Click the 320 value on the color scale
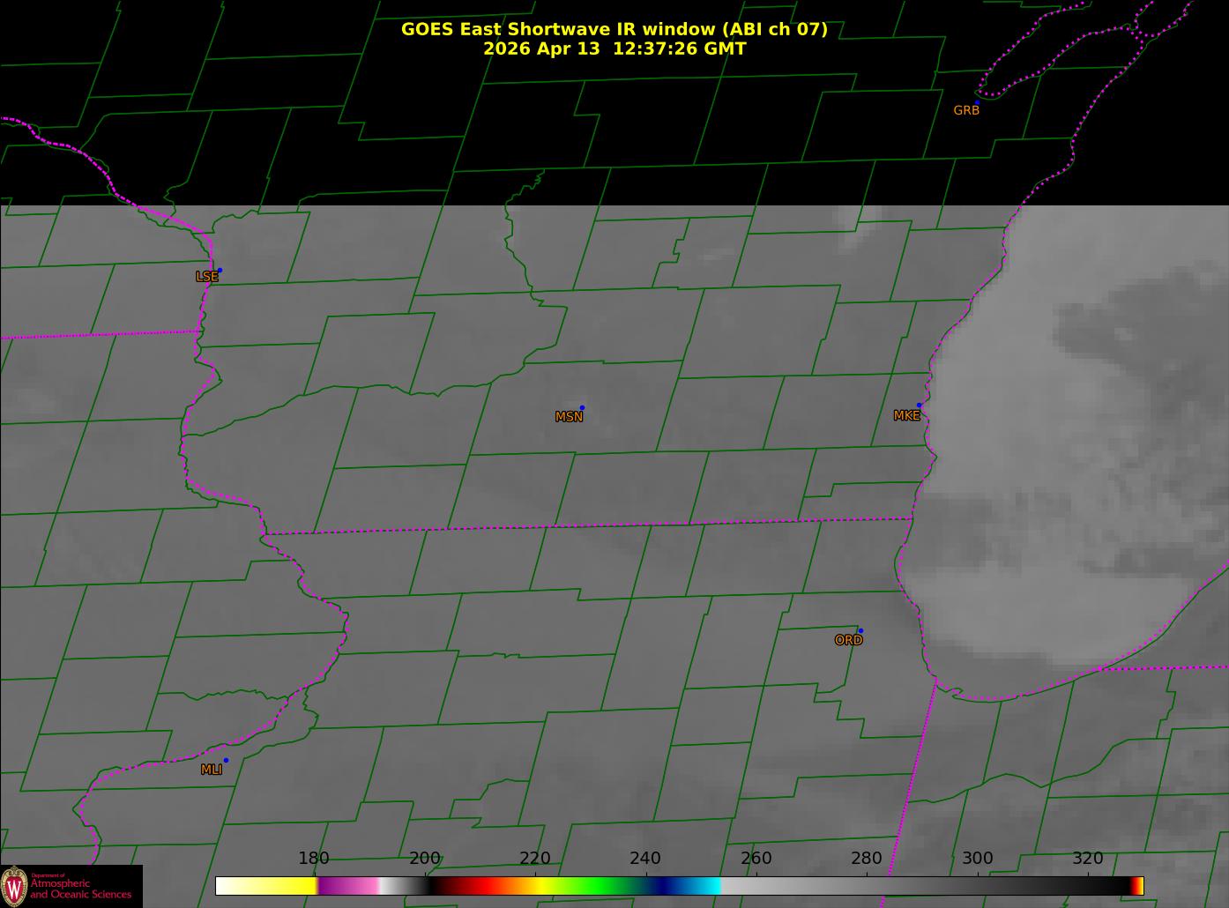Screen dimensions: 1229x908 (x=1088, y=859)
